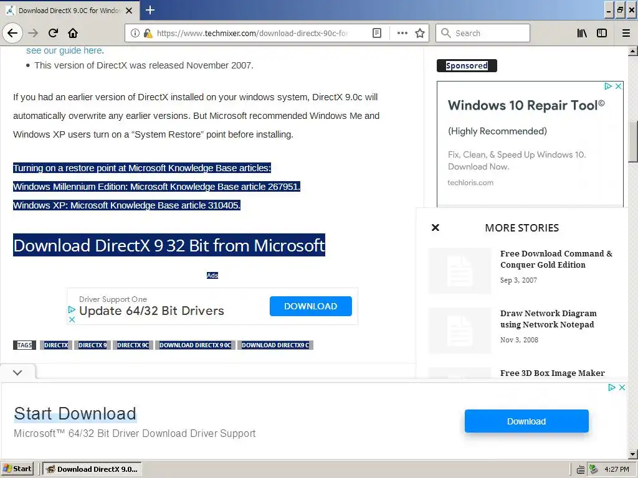Open the Firefox home page
638x478 pixels.
tap(73, 33)
